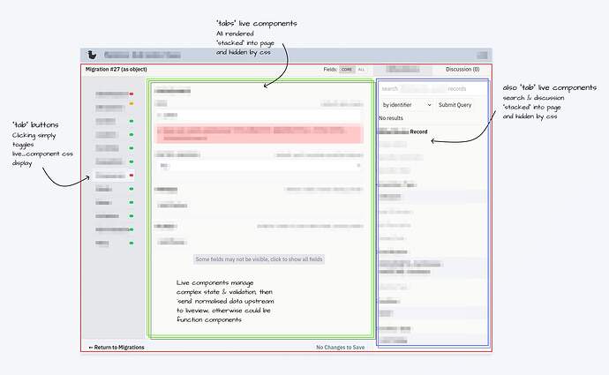Select the 'Migration #27 (as object)' heading
609x375 pixels.
(117, 69)
